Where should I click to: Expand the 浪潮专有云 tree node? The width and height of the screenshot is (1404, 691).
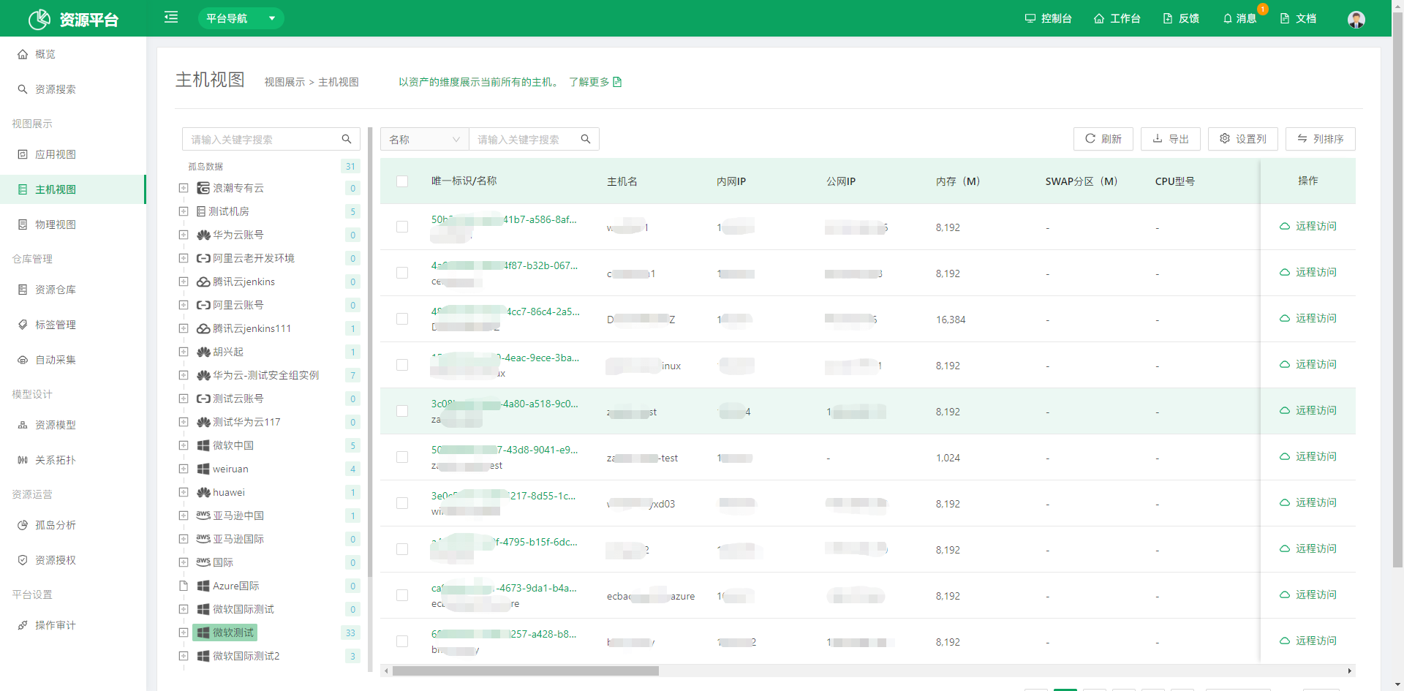(184, 188)
